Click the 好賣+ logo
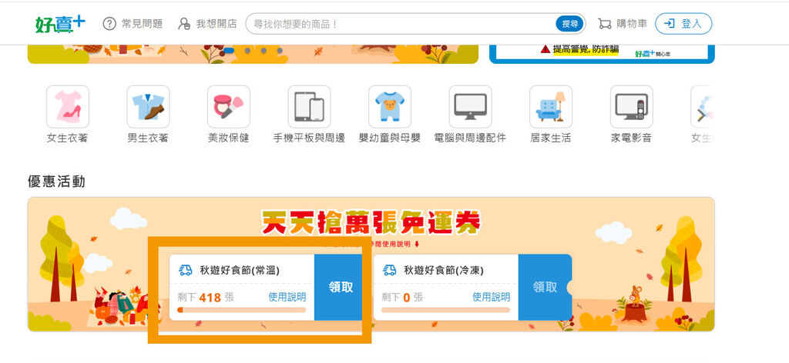 [x=60, y=24]
